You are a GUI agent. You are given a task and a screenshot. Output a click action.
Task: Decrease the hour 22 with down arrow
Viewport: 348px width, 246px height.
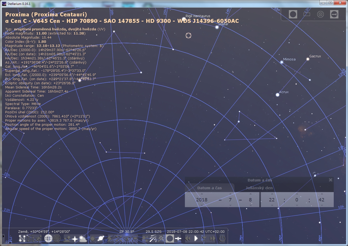[x=272, y=205]
